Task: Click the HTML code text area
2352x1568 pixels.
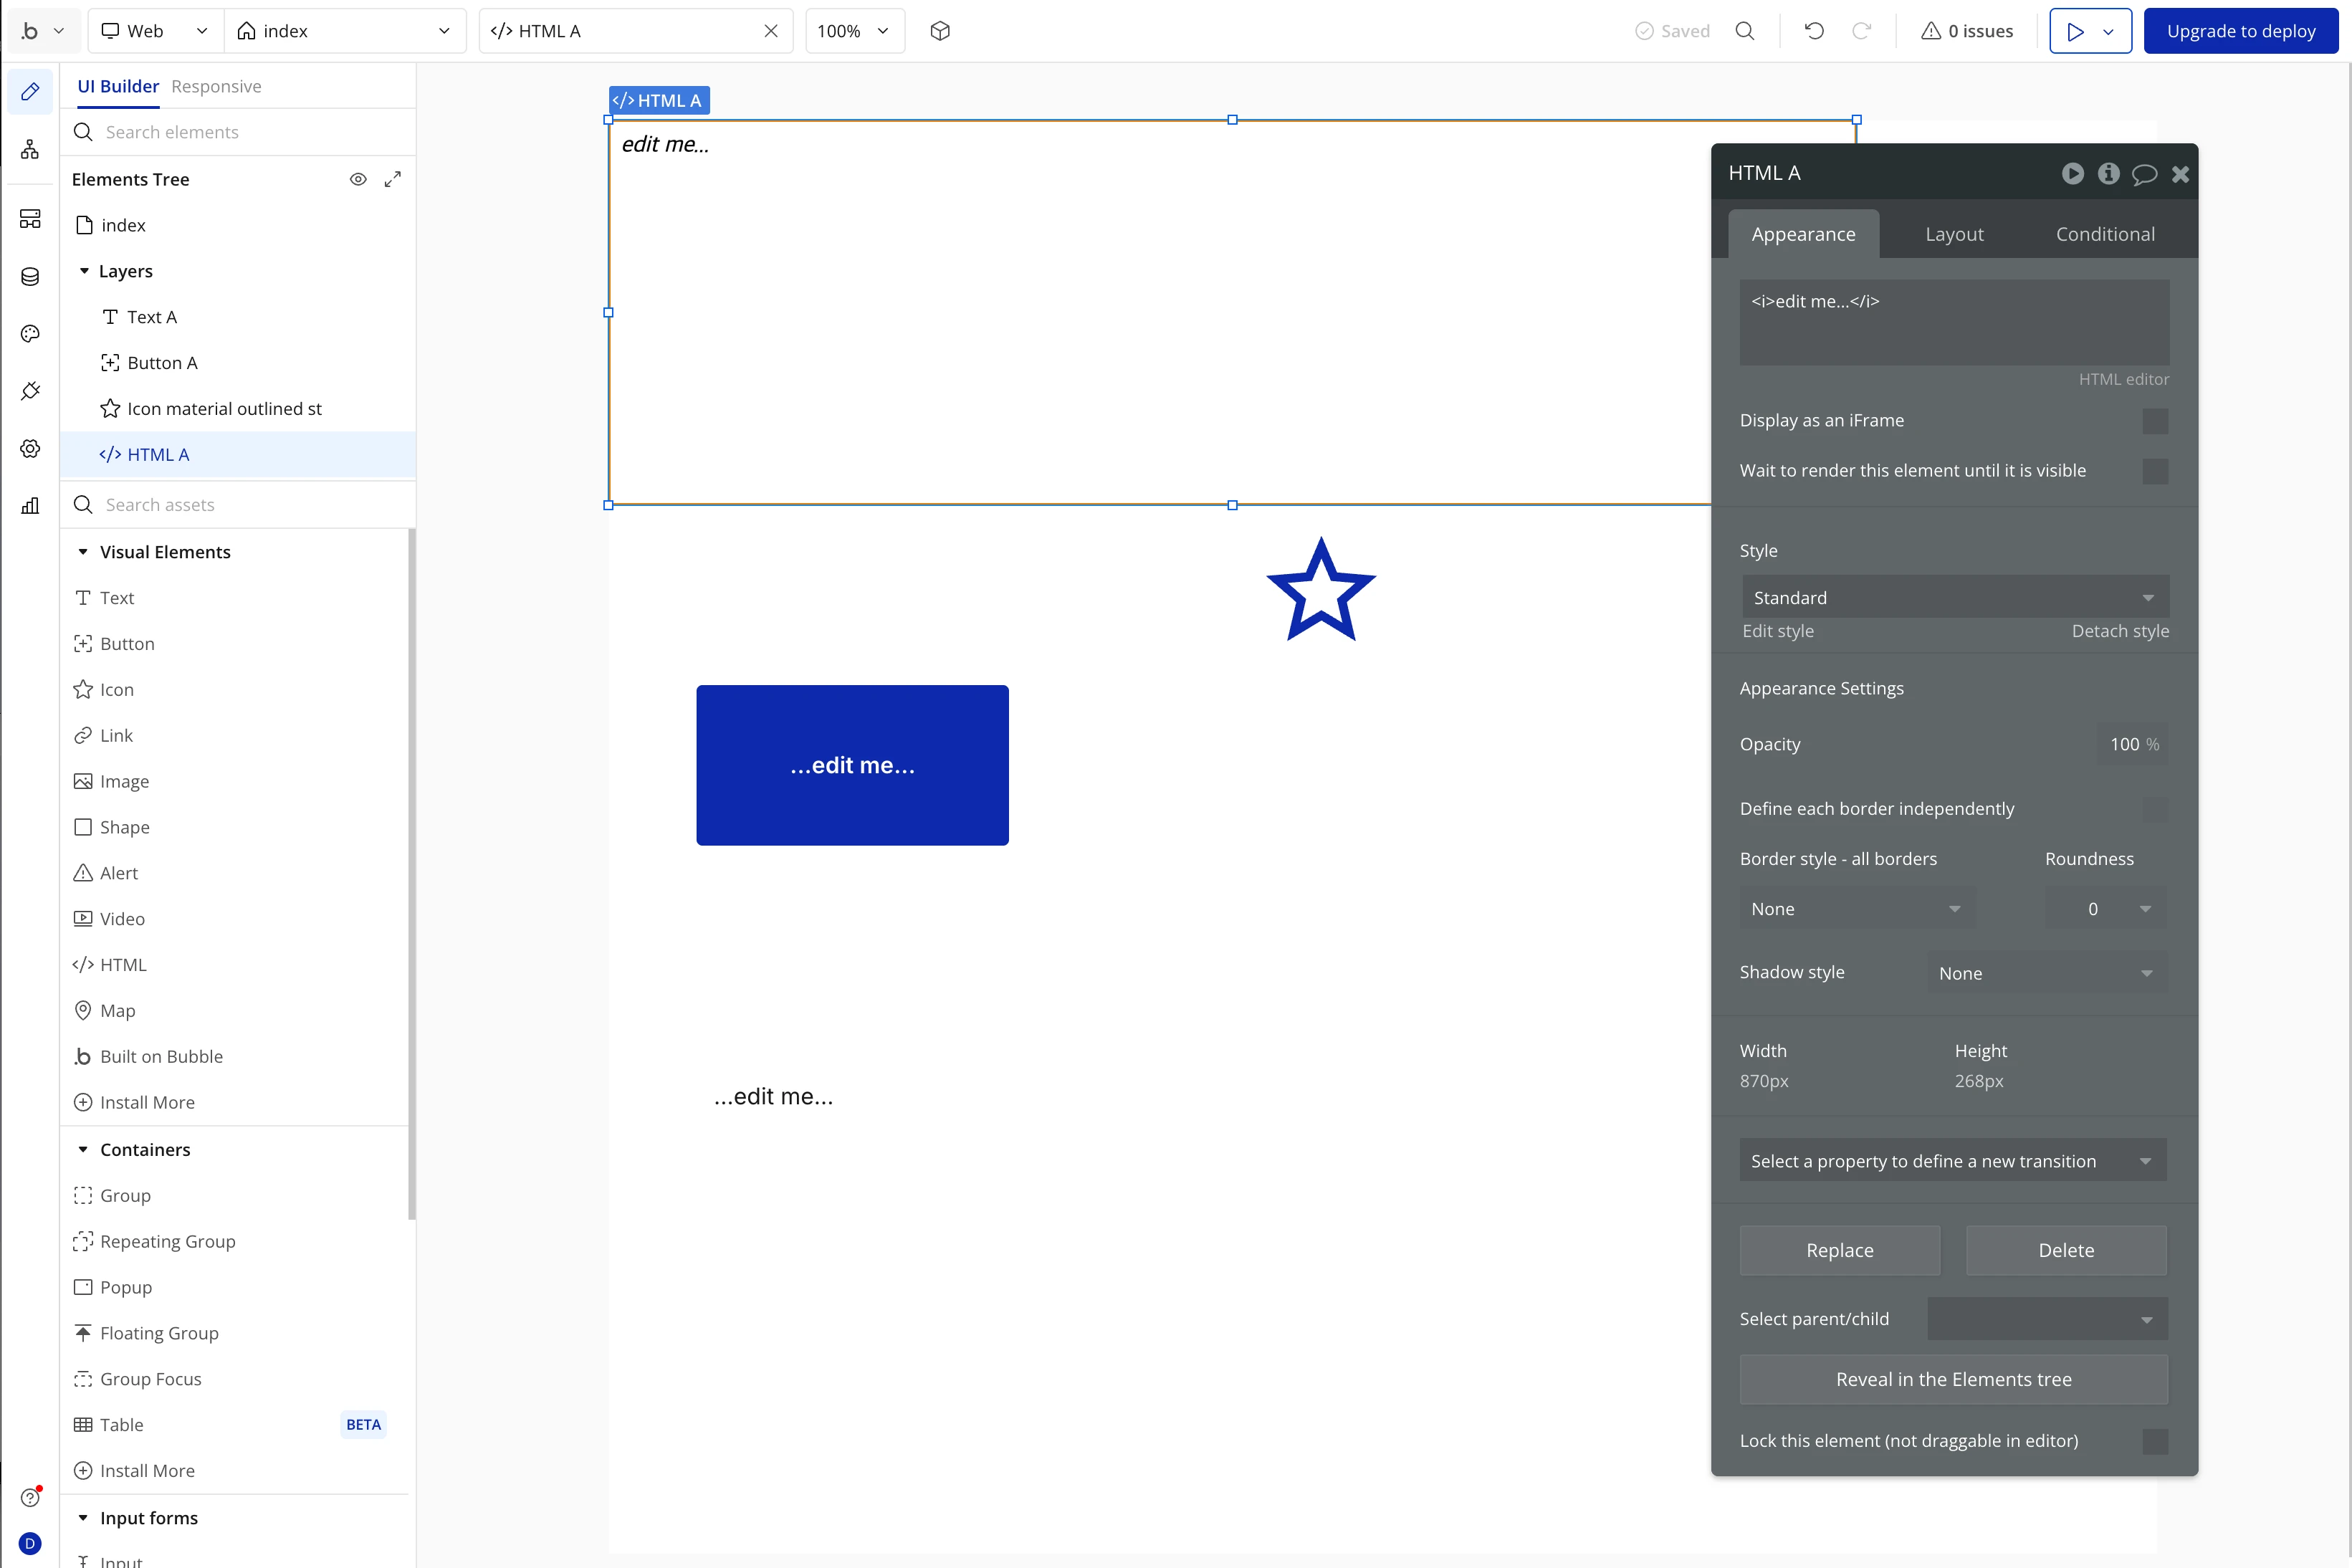Action: [x=1954, y=322]
